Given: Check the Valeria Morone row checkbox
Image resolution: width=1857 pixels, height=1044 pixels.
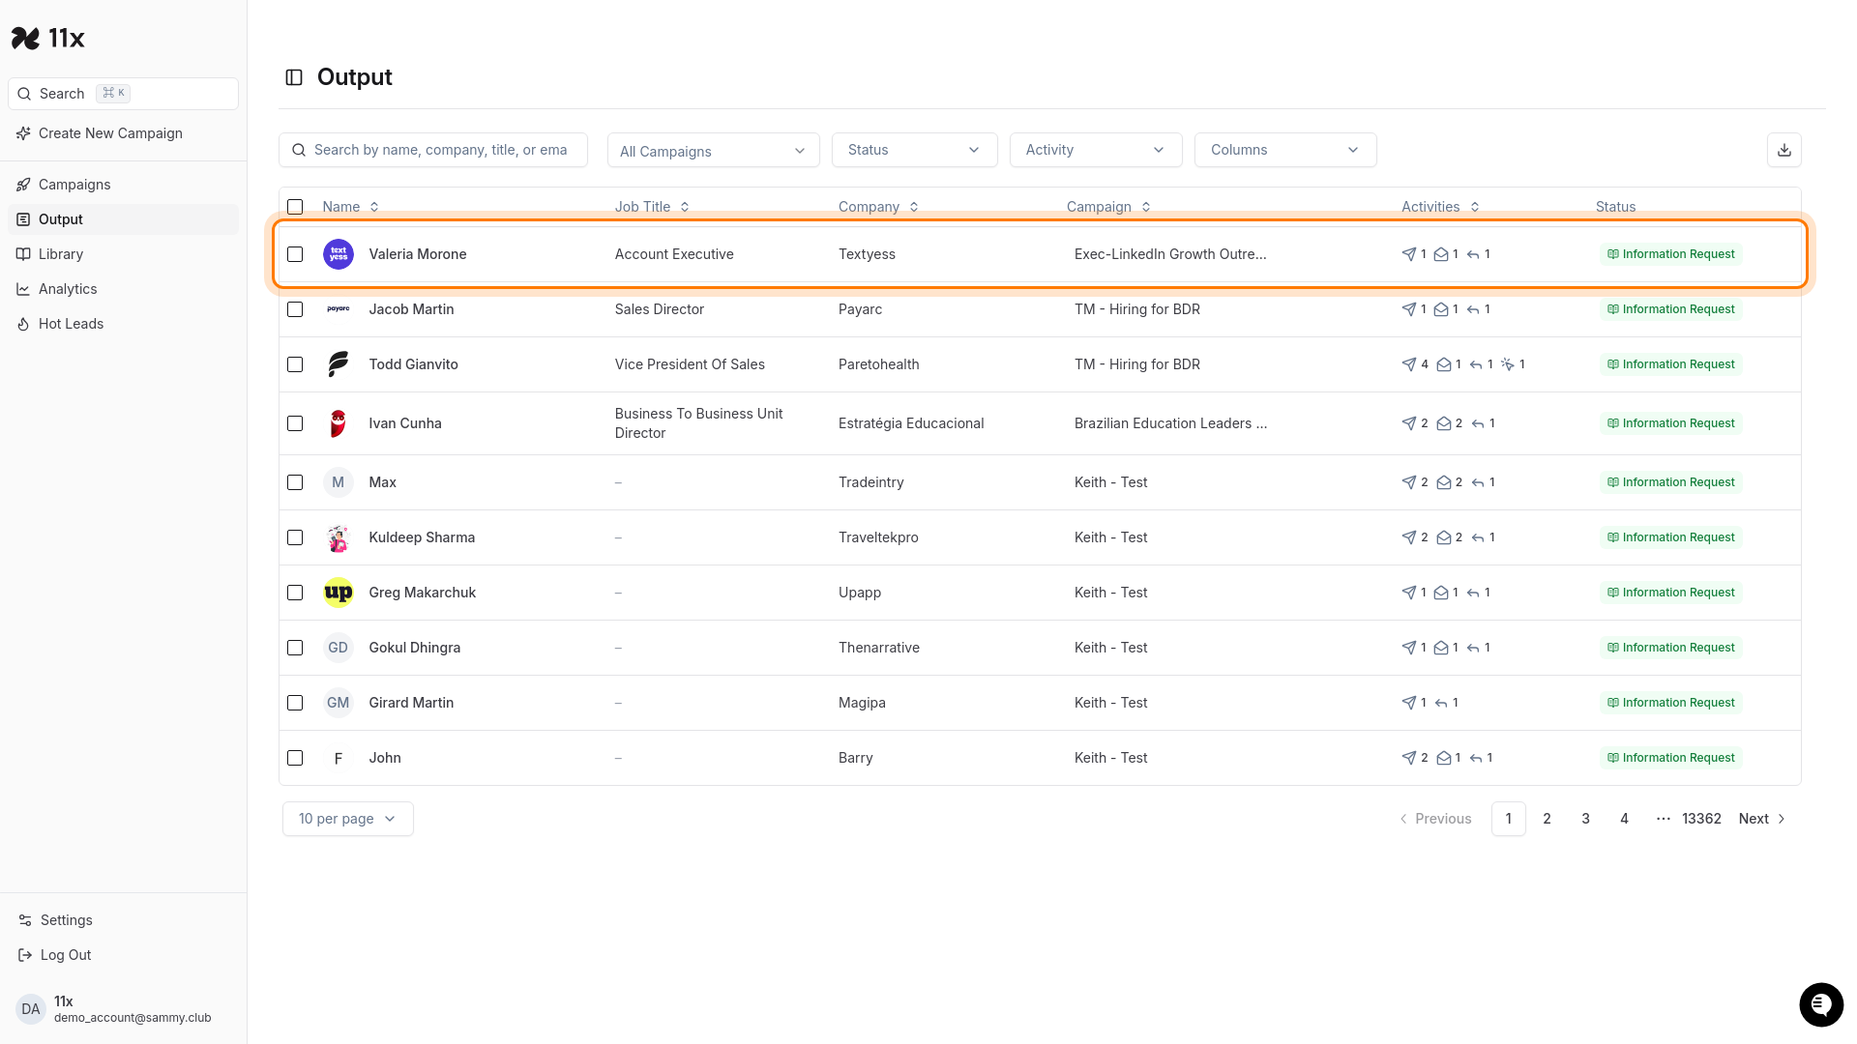Looking at the screenshot, I should pos(295,254).
